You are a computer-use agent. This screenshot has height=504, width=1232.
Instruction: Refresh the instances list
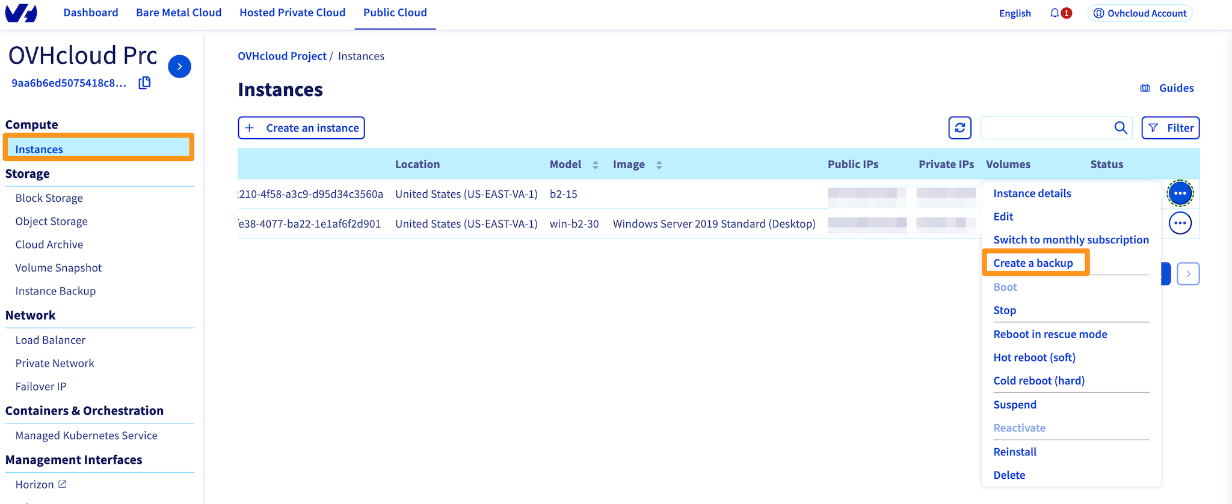click(960, 128)
